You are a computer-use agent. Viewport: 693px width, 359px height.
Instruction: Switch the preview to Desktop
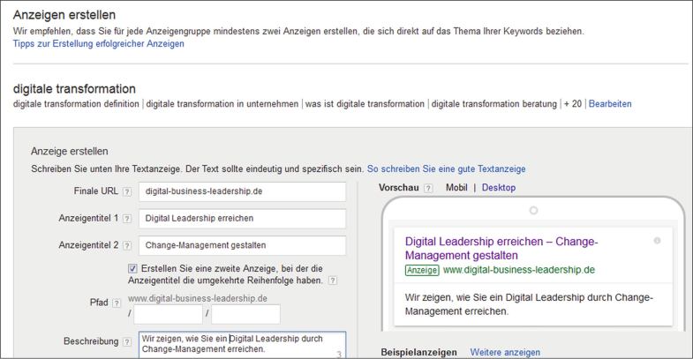(499, 188)
